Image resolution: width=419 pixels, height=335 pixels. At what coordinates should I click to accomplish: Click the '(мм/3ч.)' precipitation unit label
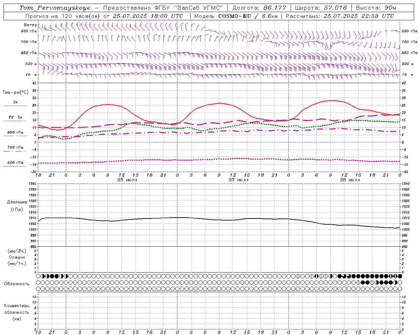[17, 251]
